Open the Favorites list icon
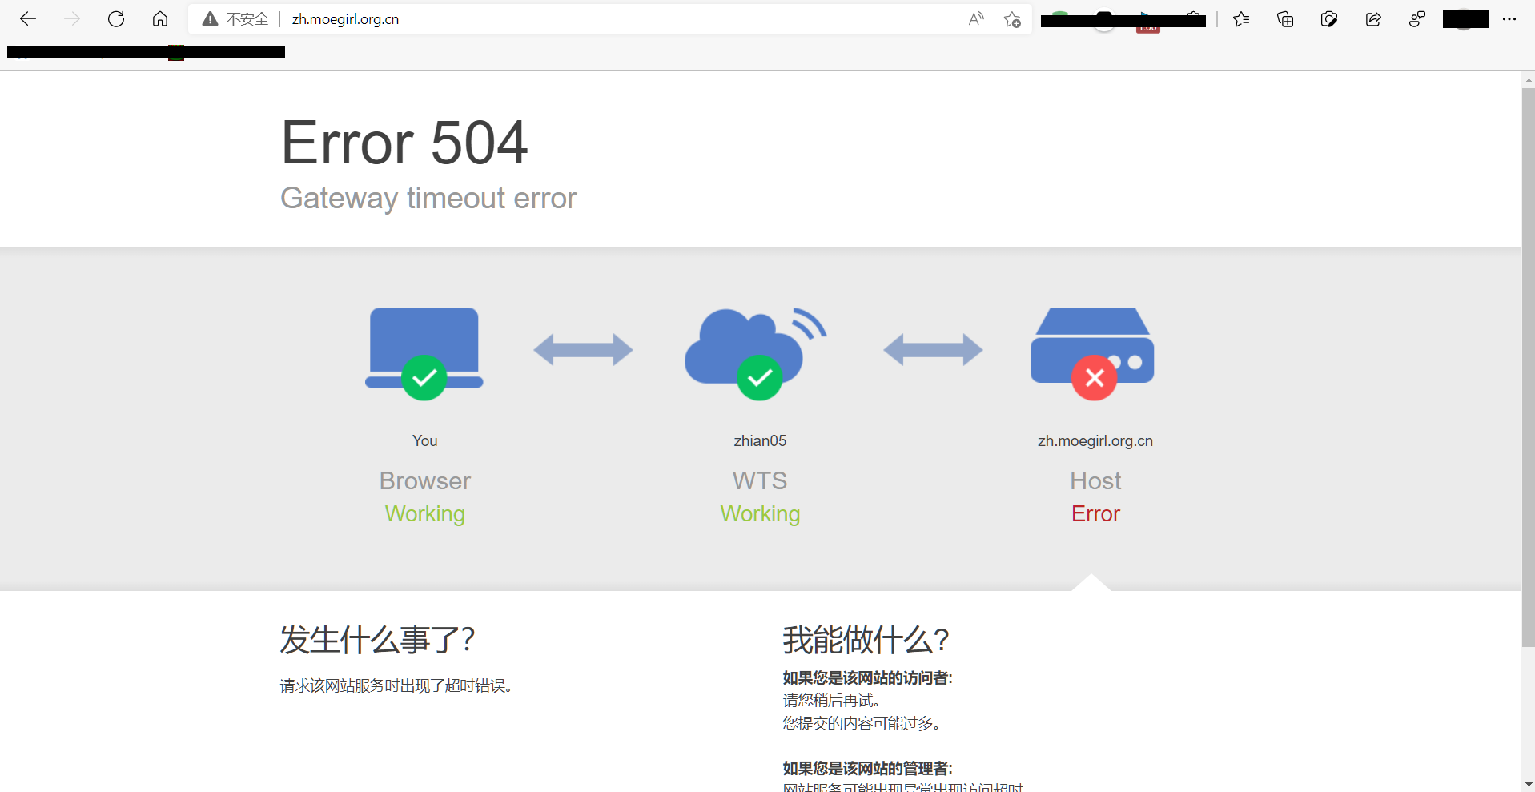 coord(1241,19)
